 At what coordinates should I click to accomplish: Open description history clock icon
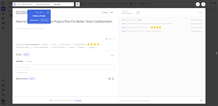pos(111,39)
